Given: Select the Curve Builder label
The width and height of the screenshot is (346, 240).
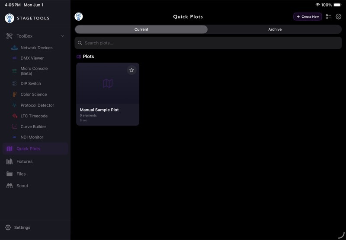Looking at the screenshot, I should (x=33, y=126).
